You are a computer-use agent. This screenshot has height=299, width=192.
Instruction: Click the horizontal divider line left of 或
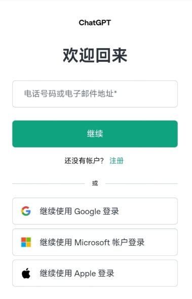[49, 183]
